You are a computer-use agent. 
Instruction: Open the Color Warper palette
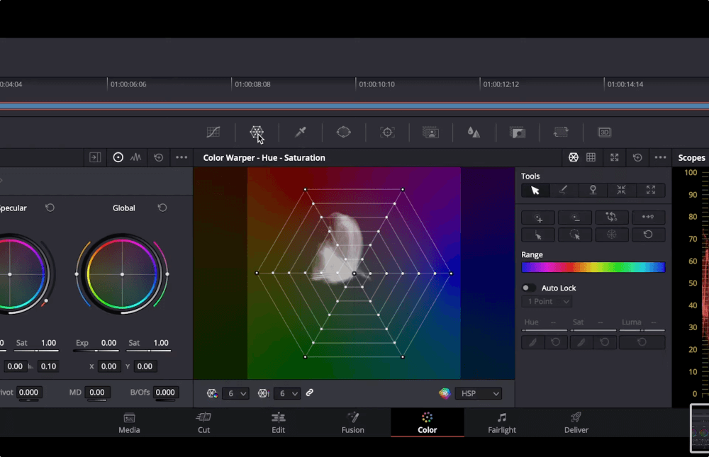click(257, 132)
